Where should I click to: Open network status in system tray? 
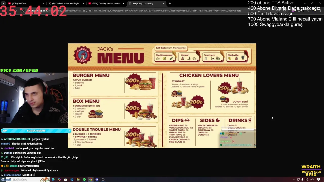tap(298, 179)
